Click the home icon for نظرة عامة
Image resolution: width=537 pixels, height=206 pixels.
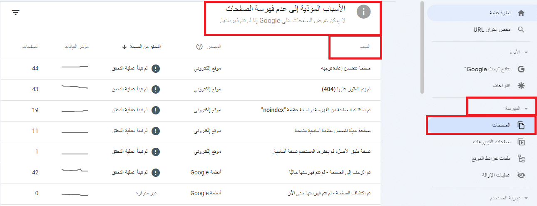click(521, 13)
